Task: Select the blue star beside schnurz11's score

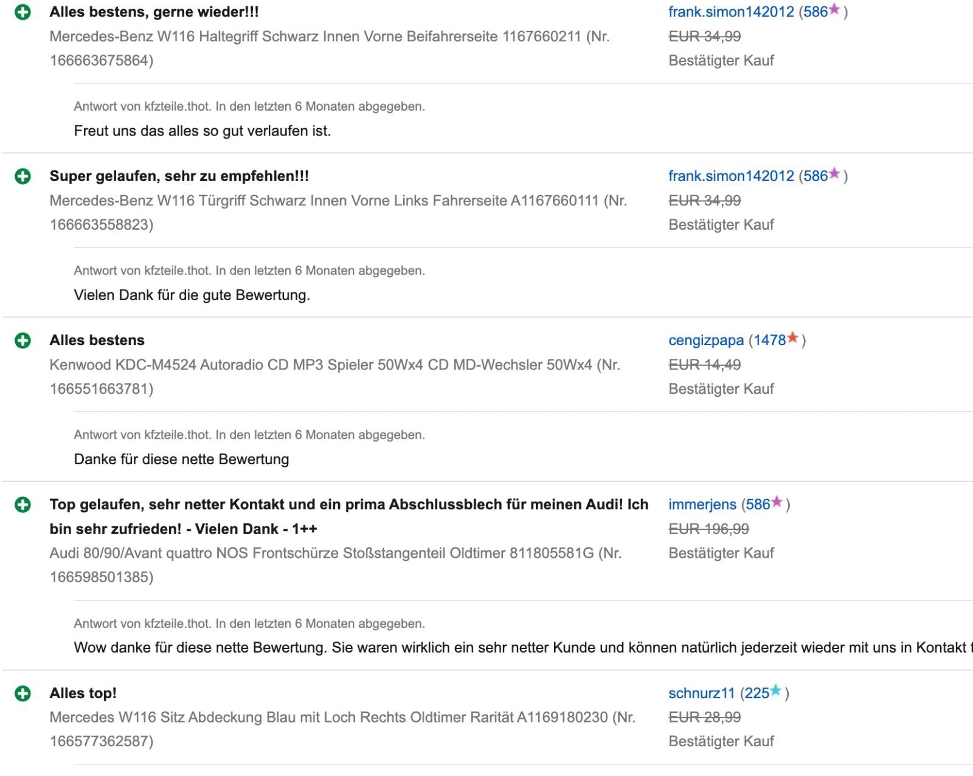Action: pos(777,690)
